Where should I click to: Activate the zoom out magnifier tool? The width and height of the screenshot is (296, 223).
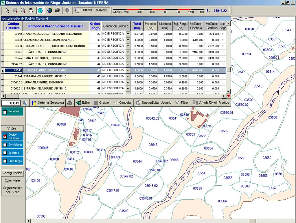[23, 10]
